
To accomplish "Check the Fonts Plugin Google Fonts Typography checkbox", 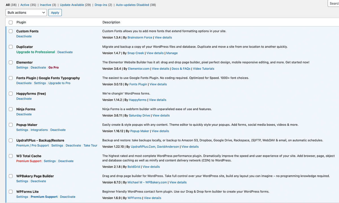I will point(11,78).
